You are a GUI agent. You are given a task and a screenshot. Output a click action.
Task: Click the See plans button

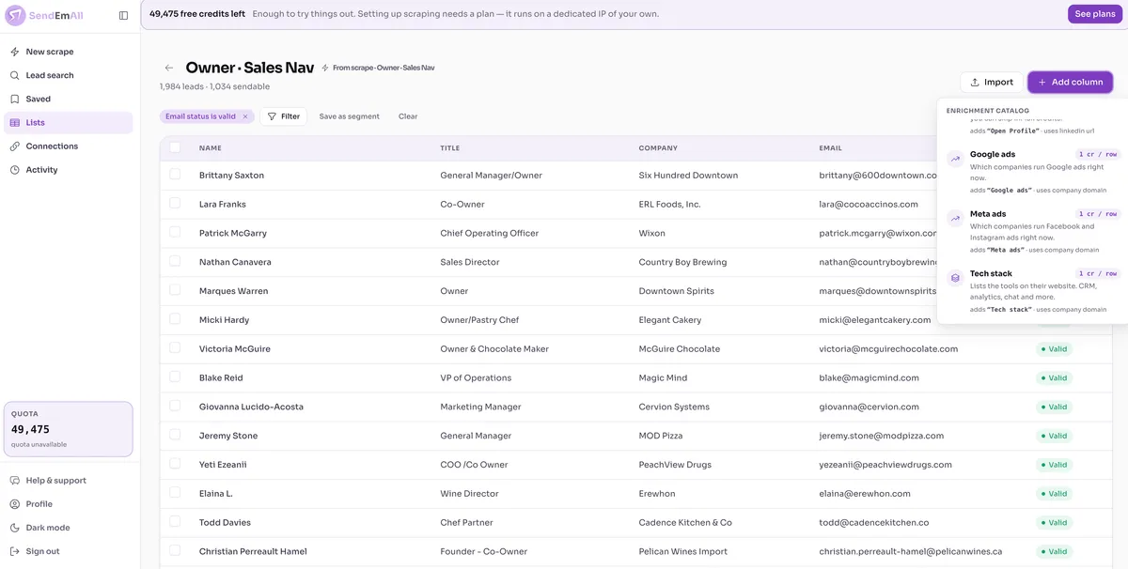(1095, 14)
